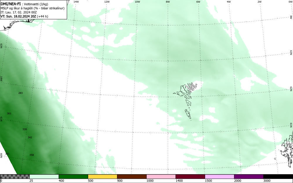Image resolution: width=293 pixels, height=183 pixels.
Task: Click the light green 25–400 legend swatch
Action: [x=44, y=177]
